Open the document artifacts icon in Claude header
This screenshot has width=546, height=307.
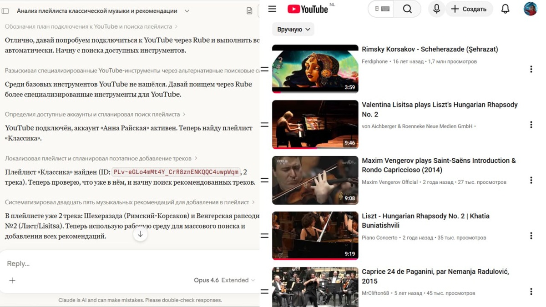coord(249,11)
